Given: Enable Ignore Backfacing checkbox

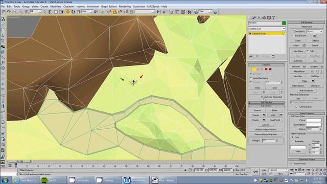Looking at the screenshot, I should (x=251, y=78).
